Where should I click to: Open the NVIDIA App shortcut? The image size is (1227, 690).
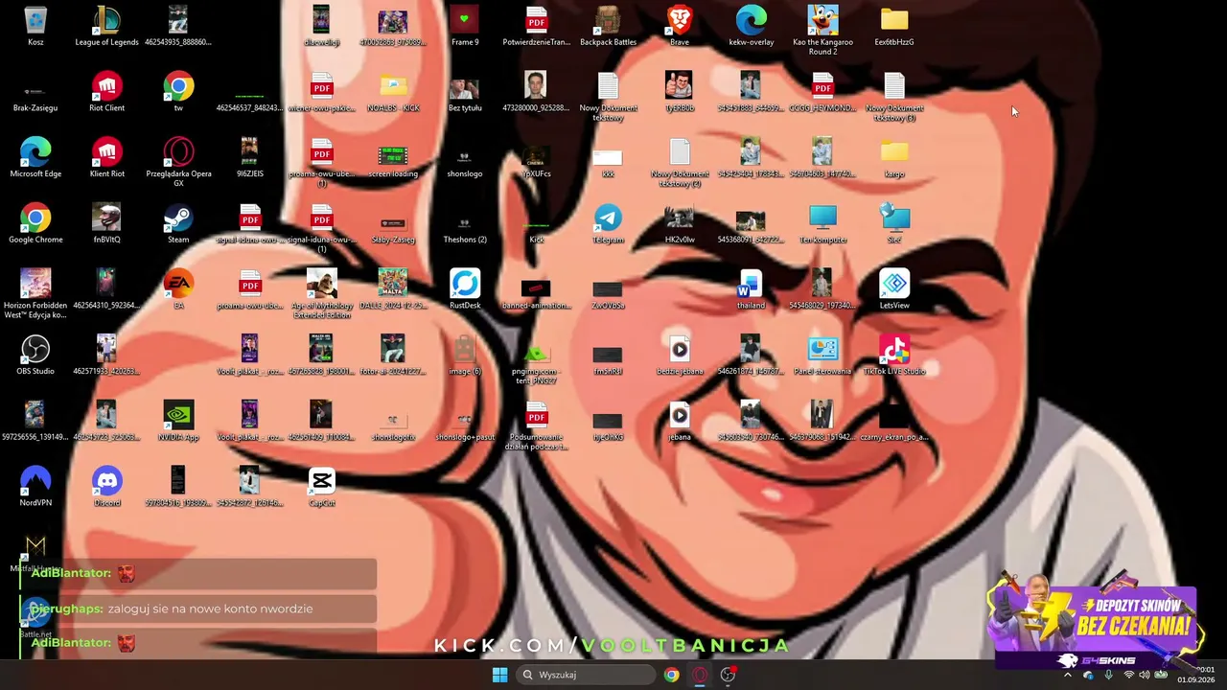click(x=178, y=423)
